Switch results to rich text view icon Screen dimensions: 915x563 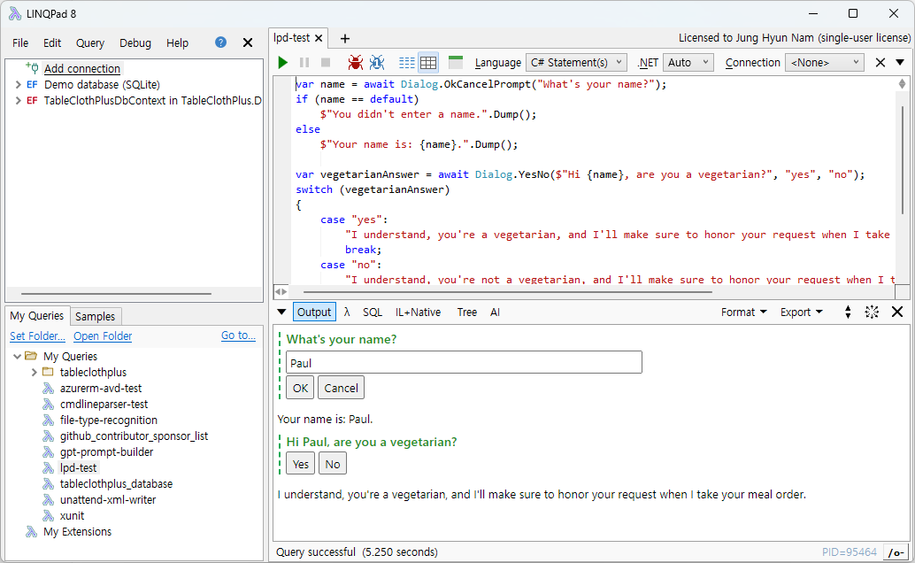tap(407, 63)
